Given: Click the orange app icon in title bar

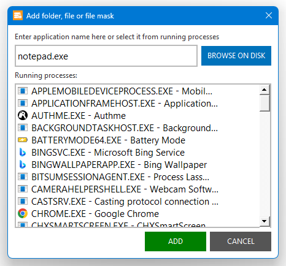Looking at the screenshot, I should click(x=18, y=15).
